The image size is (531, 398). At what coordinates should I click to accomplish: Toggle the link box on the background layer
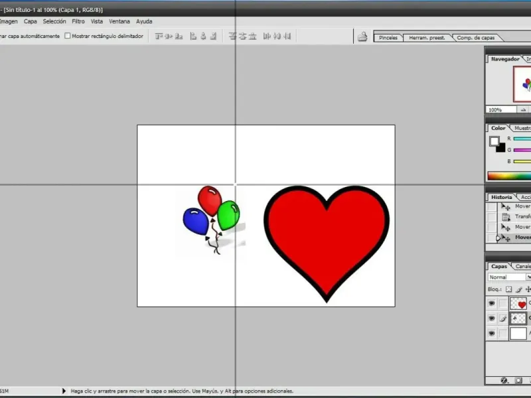503,334
